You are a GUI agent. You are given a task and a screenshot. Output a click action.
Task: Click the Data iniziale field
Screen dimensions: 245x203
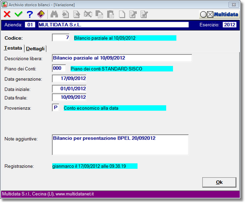coord(69,89)
